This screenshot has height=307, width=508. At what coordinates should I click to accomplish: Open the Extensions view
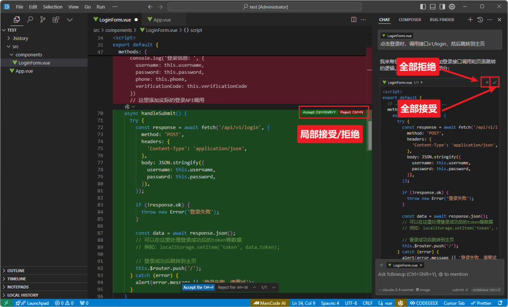56,20
